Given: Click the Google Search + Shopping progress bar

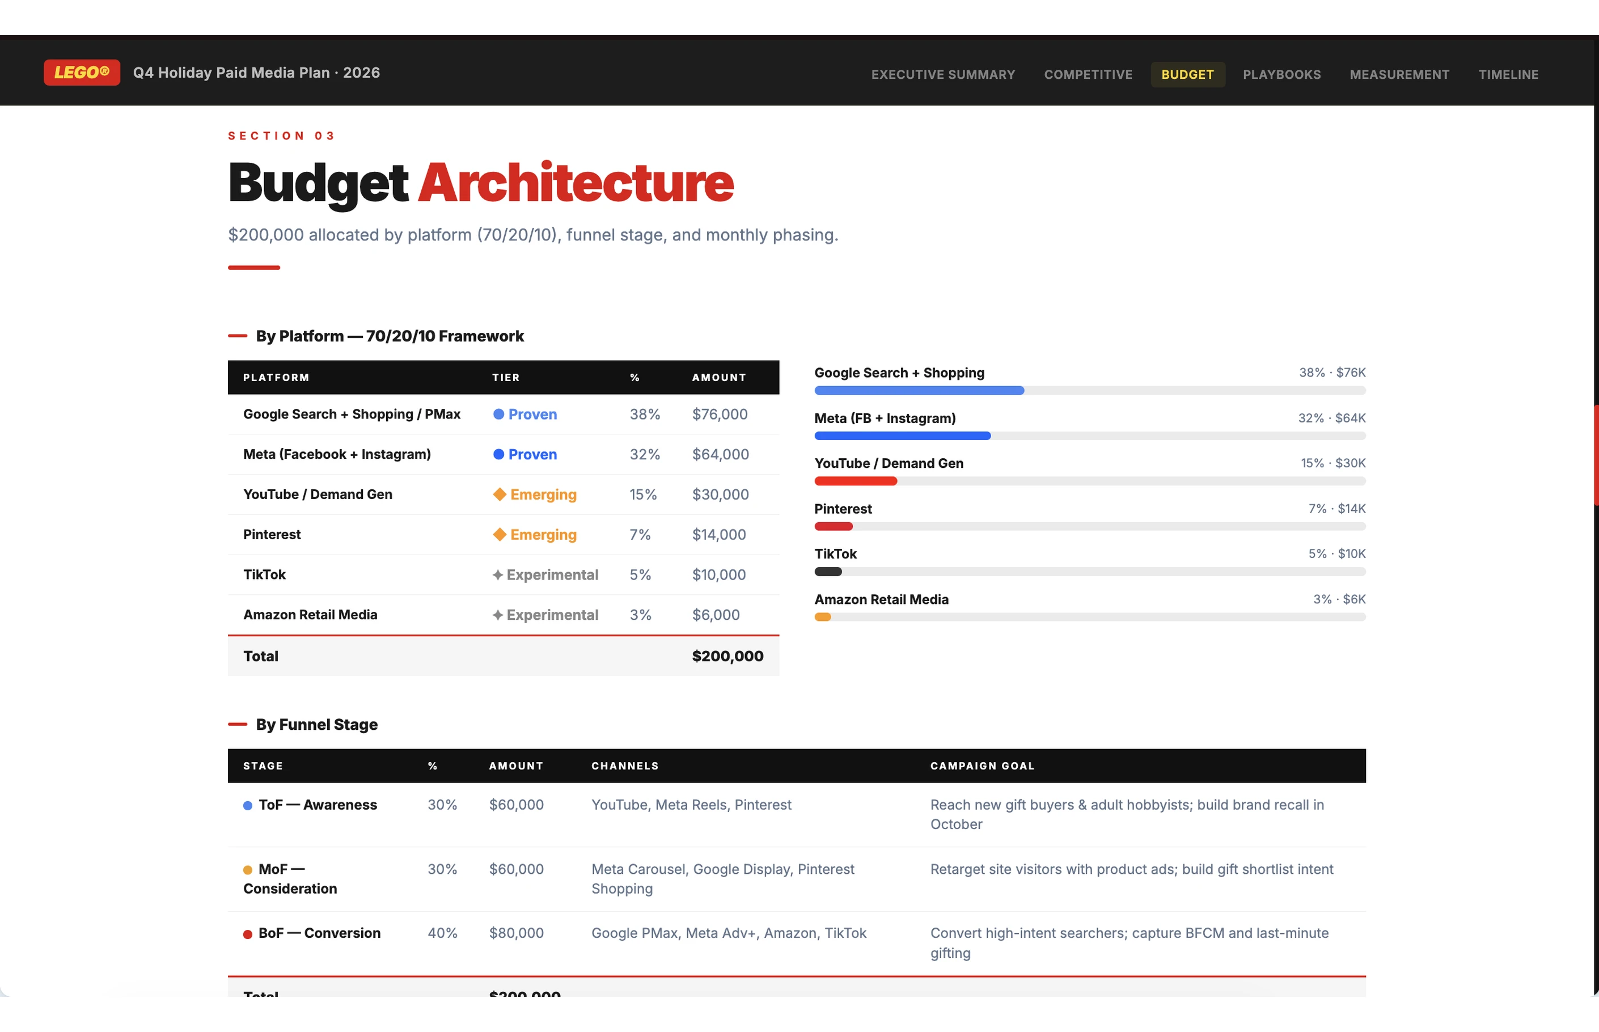Looking at the screenshot, I should point(919,391).
